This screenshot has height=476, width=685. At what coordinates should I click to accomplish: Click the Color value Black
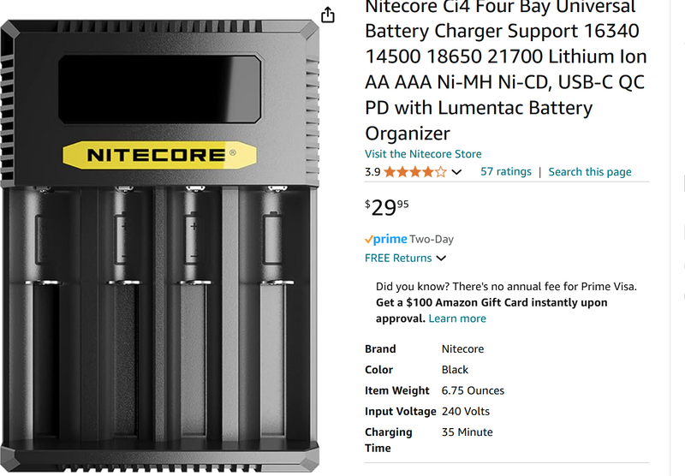(455, 370)
